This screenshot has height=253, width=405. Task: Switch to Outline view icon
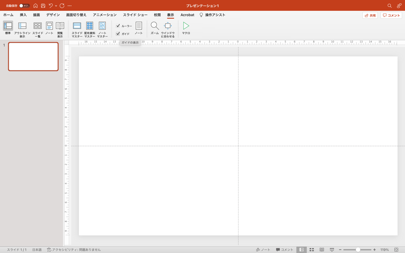[22, 26]
